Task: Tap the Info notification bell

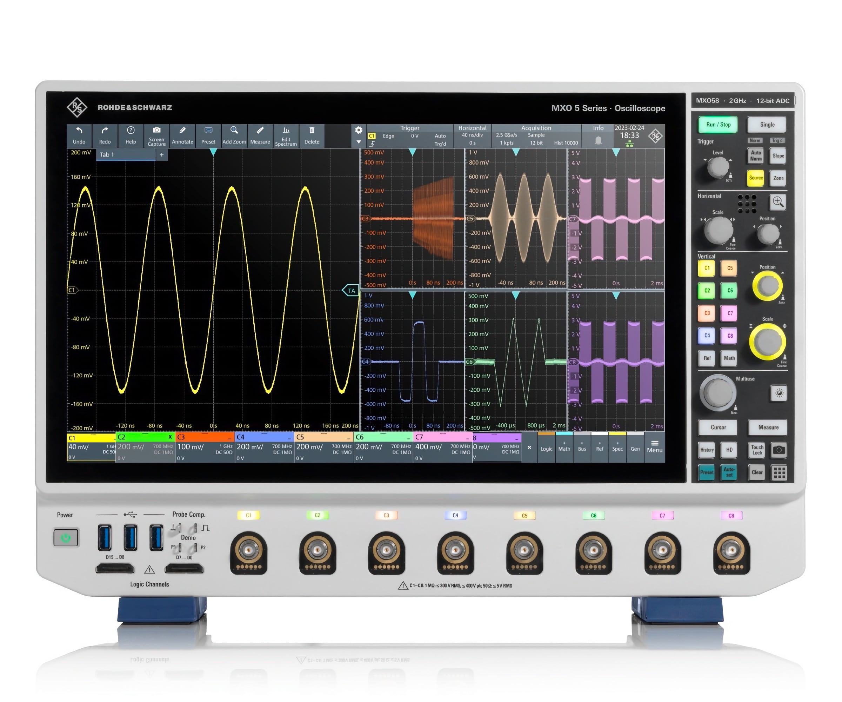Action: (x=598, y=140)
